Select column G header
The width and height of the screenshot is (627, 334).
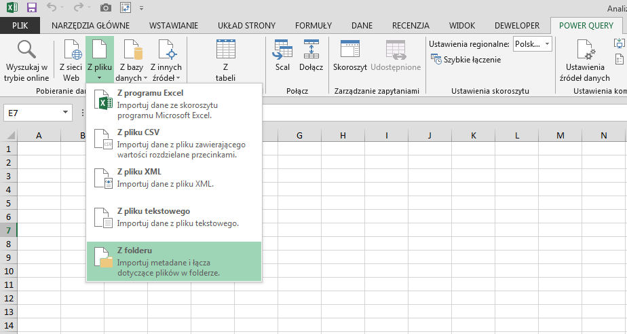tap(299, 136)
